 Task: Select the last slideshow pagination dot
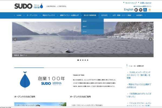pos(88,60)
